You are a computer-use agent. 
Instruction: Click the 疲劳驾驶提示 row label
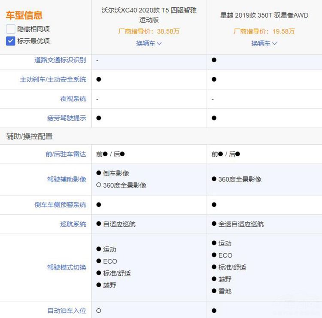67,118
